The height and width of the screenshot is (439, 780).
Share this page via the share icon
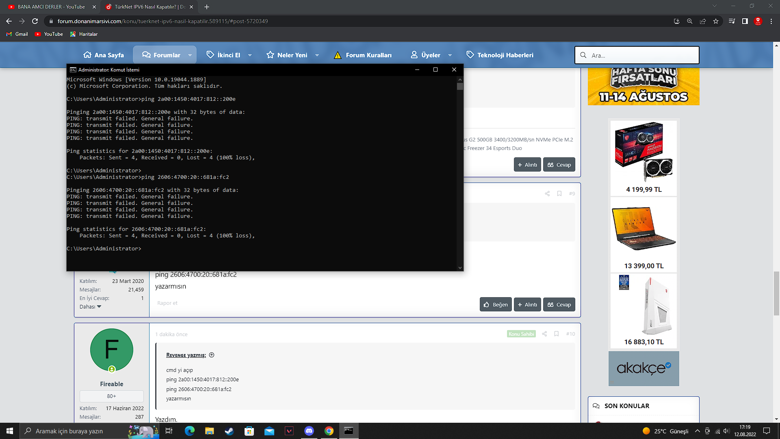702,21
